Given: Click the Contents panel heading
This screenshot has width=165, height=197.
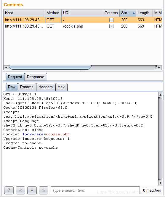Looking at the screenshot, I should click(13, 5).
